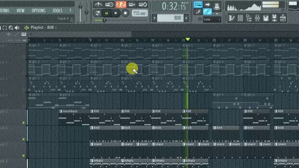This screenshot has width=299, height=168.
Task: Open the small arrow under the knob icon
Action: 217,14
